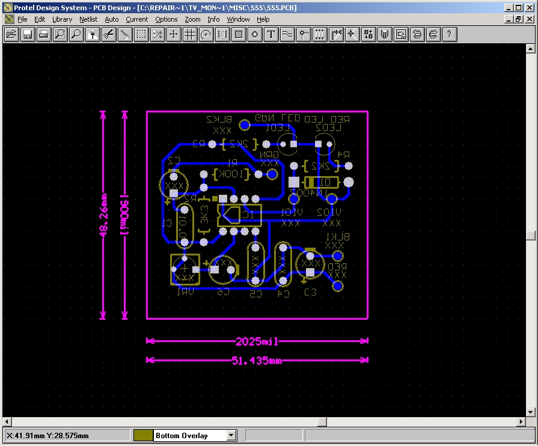Click the horizontal scrollbar left arrow
This screenshot has width=538, height=446.
coord(7,421)
